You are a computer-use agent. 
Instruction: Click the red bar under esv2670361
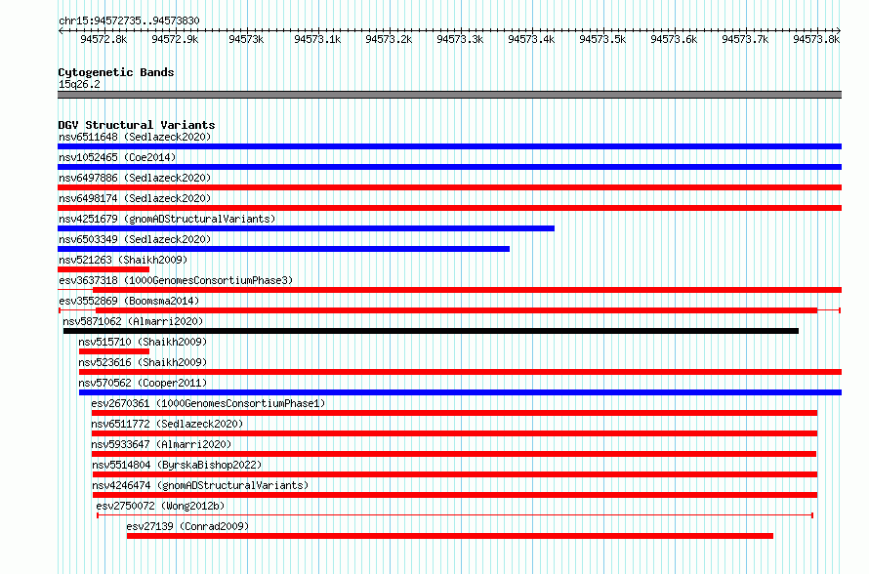tap(454, 413)
